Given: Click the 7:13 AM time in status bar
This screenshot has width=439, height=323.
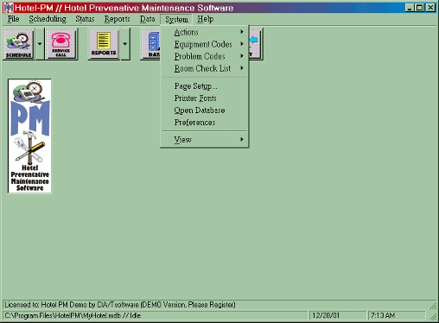Looking at the screenshot, I should coord(383,315).
